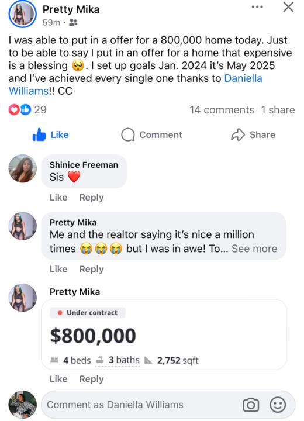Open the $800,000 Under contract listing image
The width and height of the screenshot is (304, 421).
click(164, 334)
